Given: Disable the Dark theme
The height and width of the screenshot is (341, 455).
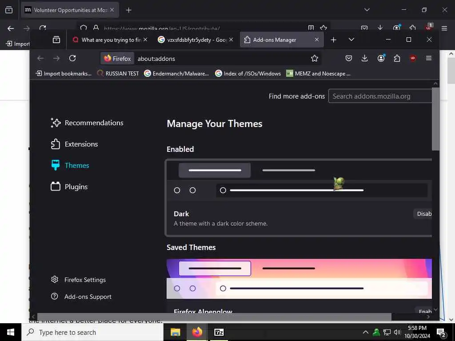Looking at the screenshot, I should 423,214.
